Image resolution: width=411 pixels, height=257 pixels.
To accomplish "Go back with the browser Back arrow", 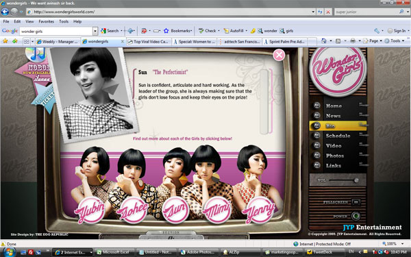I will coord(5,12).
